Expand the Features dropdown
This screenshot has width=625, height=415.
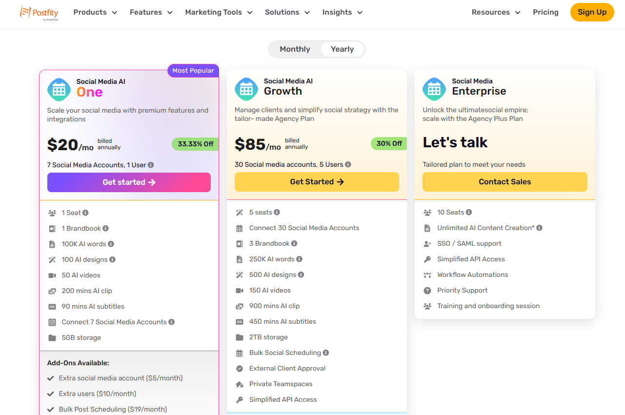(x=151, y=12)
